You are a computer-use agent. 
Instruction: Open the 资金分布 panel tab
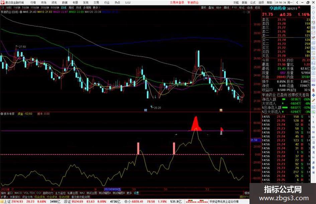tap(27, 197)
